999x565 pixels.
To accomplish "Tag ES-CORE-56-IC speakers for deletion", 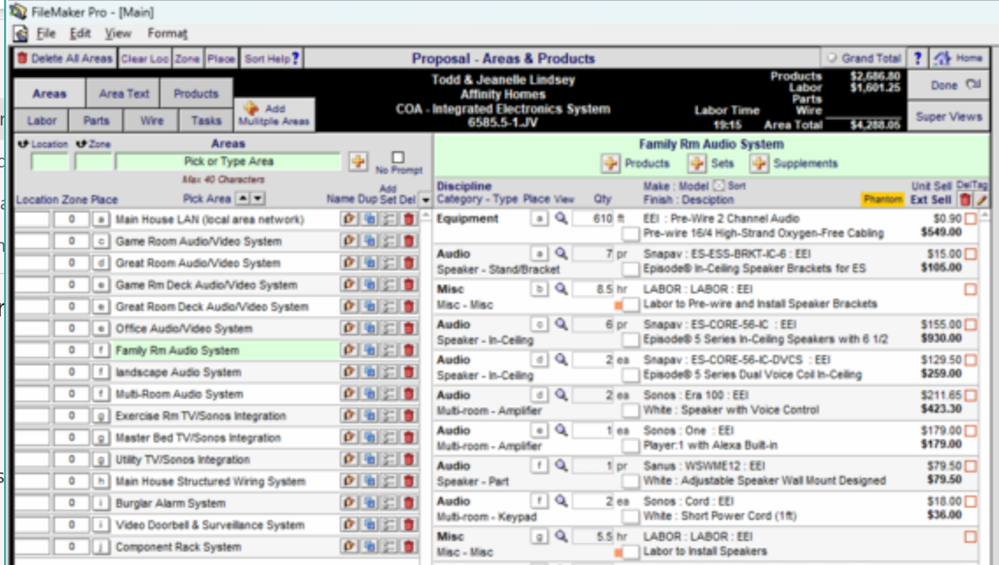I will pyautogui.click(x=971, y=325).
